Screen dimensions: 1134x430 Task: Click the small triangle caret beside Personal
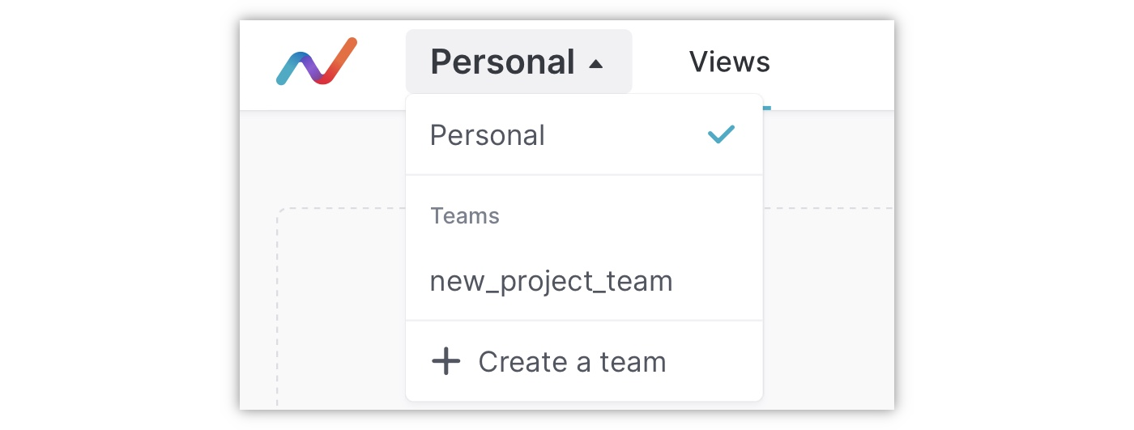596,63
